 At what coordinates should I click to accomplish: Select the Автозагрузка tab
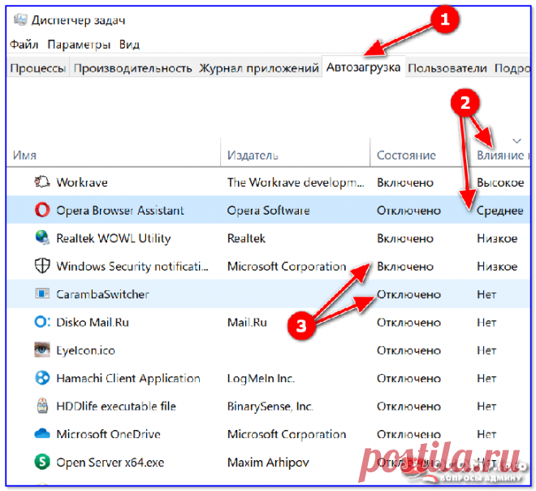363,67
